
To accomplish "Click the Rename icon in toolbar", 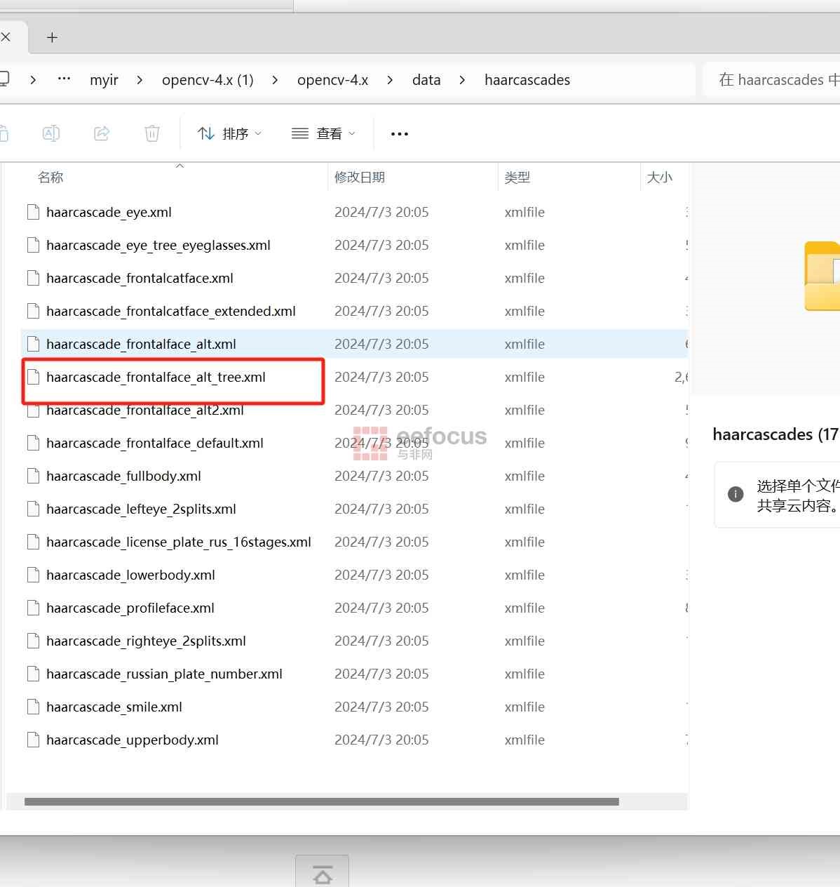I will pyautogui.click(x=51, y=133).
